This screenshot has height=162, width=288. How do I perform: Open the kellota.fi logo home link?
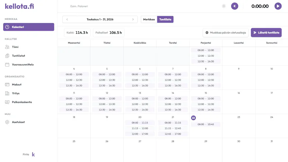point(19,6)
